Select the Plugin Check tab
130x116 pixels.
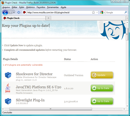[24, 18]
